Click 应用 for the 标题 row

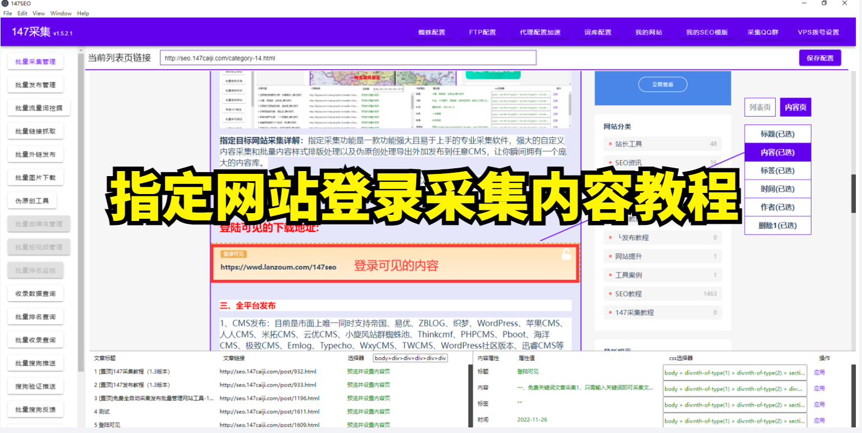pos(819,372)
